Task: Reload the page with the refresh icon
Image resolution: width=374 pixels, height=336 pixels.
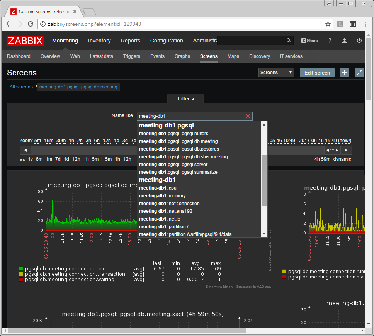Action: tap(30, 24)
